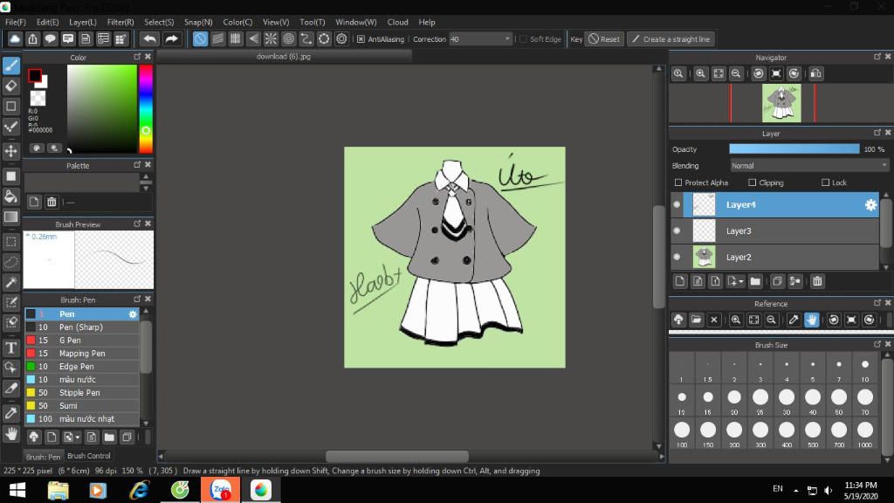This screenshot has width=894, height=503.
Task: Activate the Lasso selection tool
Action: point(10,262)
